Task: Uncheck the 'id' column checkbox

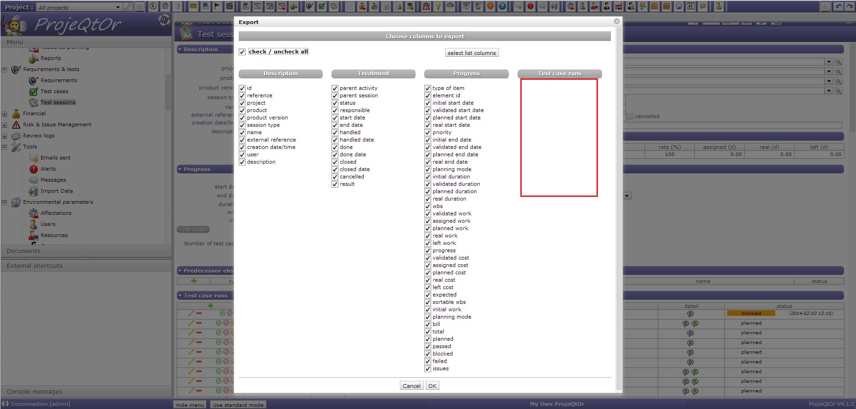Action: (x=242, y=88)
